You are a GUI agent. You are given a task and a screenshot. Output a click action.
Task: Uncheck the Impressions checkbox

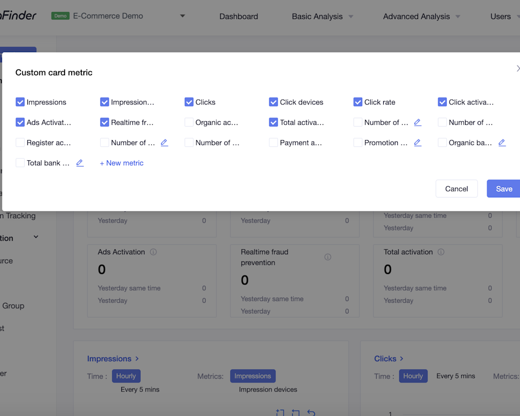[x=20, y=102]
